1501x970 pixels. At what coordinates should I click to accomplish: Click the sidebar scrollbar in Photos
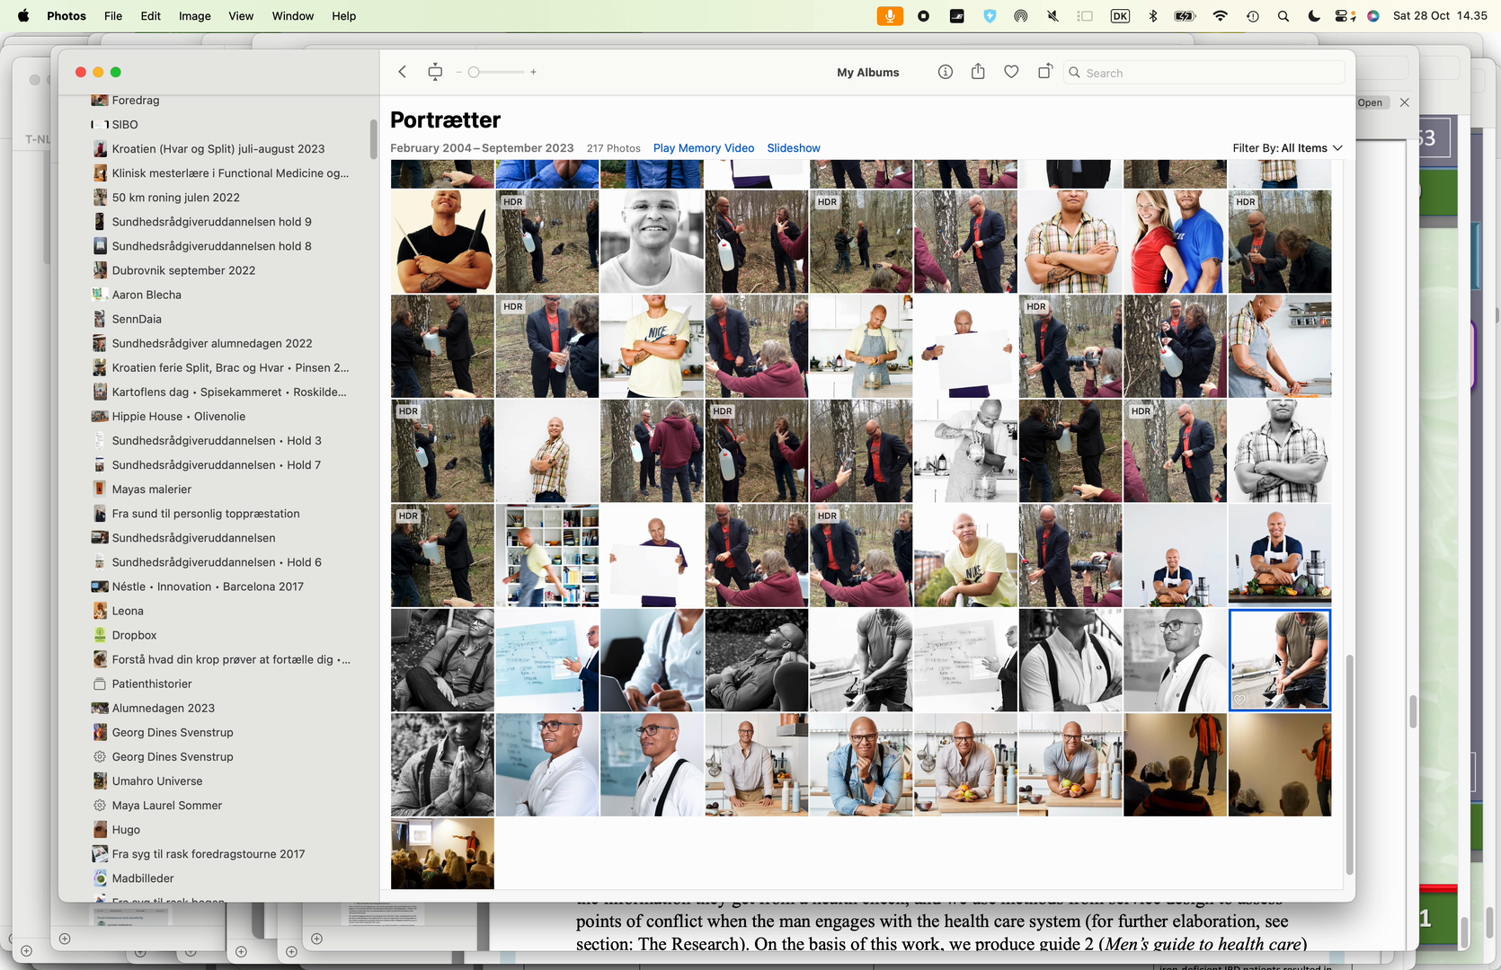pyautogui.click(x=373, y=139)
